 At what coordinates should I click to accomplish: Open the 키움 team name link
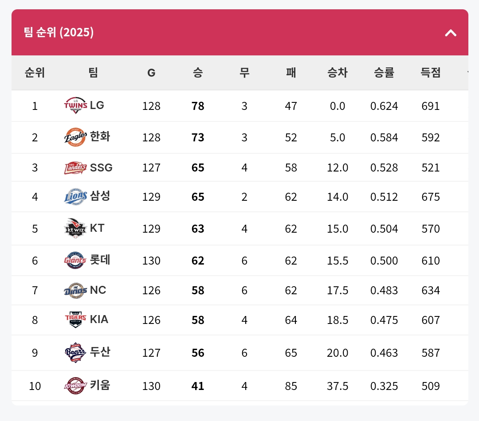(100, 385)
